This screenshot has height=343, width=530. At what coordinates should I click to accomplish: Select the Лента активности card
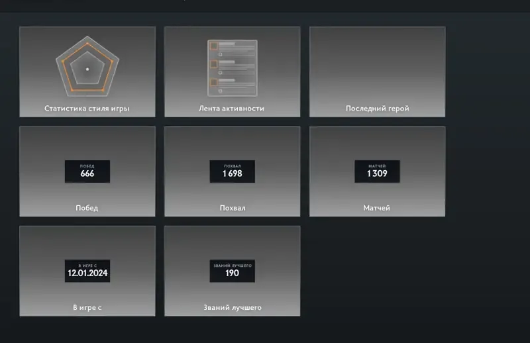(233, 72)
